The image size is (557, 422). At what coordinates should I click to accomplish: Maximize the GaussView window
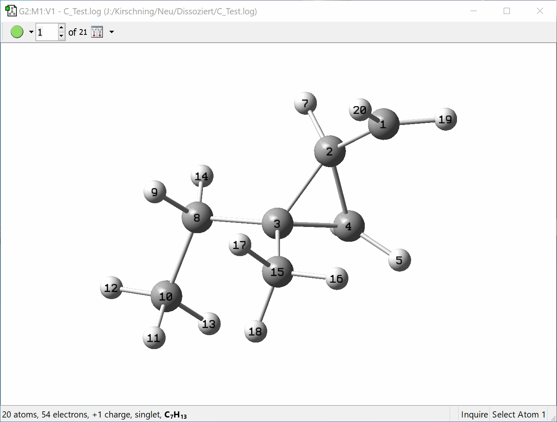(507, 11)
